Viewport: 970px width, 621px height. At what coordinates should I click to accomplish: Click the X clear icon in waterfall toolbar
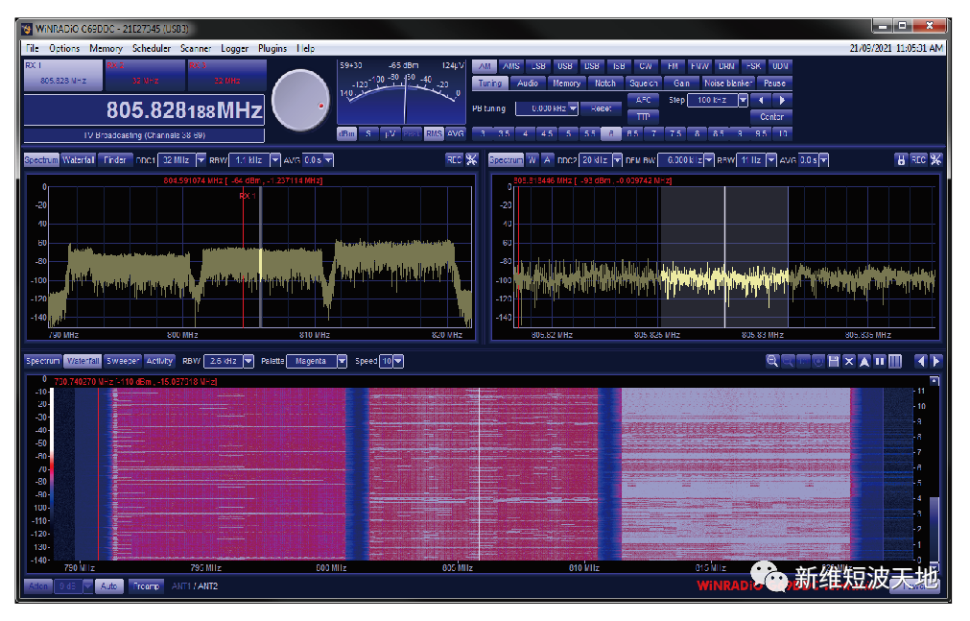(849, 361)
